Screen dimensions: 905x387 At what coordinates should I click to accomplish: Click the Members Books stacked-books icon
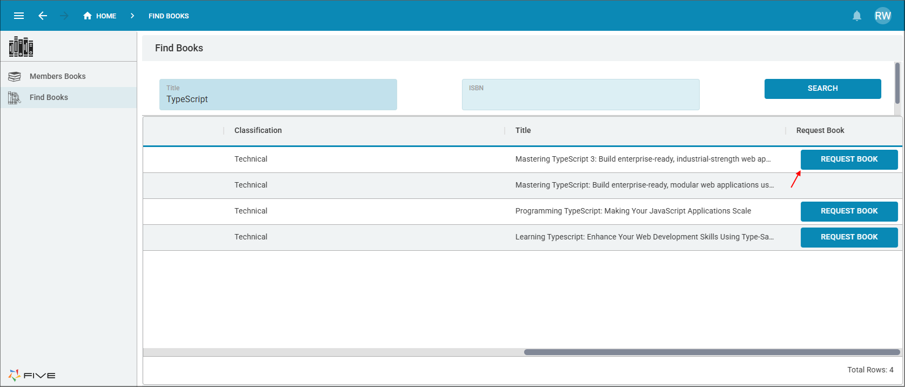tap(15, 76)
